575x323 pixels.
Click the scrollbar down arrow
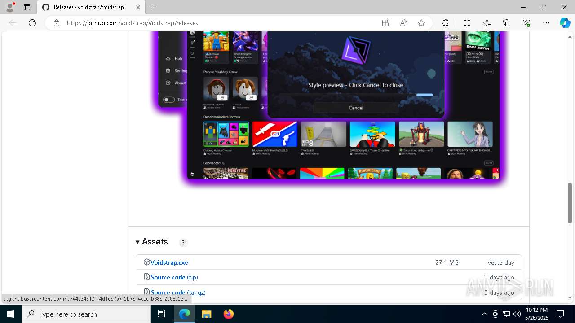click(570, 297)
